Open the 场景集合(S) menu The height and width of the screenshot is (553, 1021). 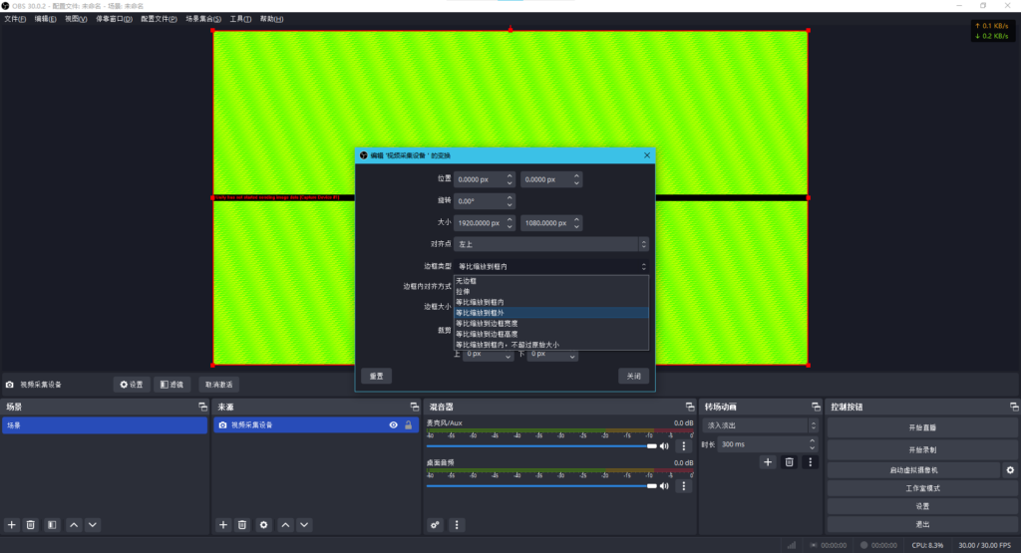point(203,19)
